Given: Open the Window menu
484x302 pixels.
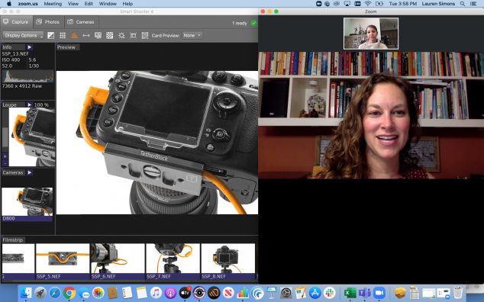Looking at the screenshot, I should tap(108, 4).
